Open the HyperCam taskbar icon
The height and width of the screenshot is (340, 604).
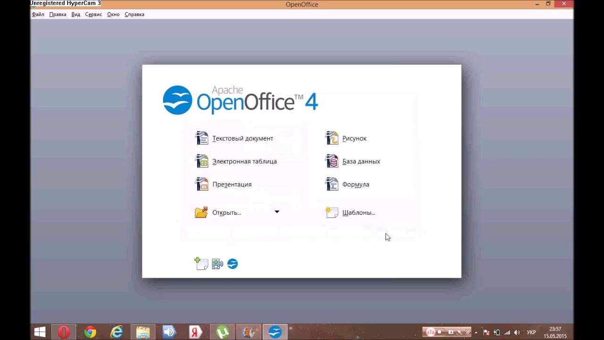click(248, 332)
